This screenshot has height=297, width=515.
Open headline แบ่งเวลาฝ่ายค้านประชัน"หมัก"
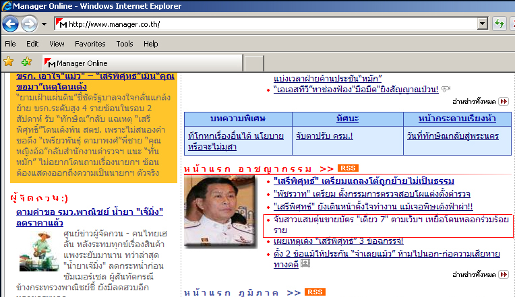pyautogui.click(x=328, y=78)
